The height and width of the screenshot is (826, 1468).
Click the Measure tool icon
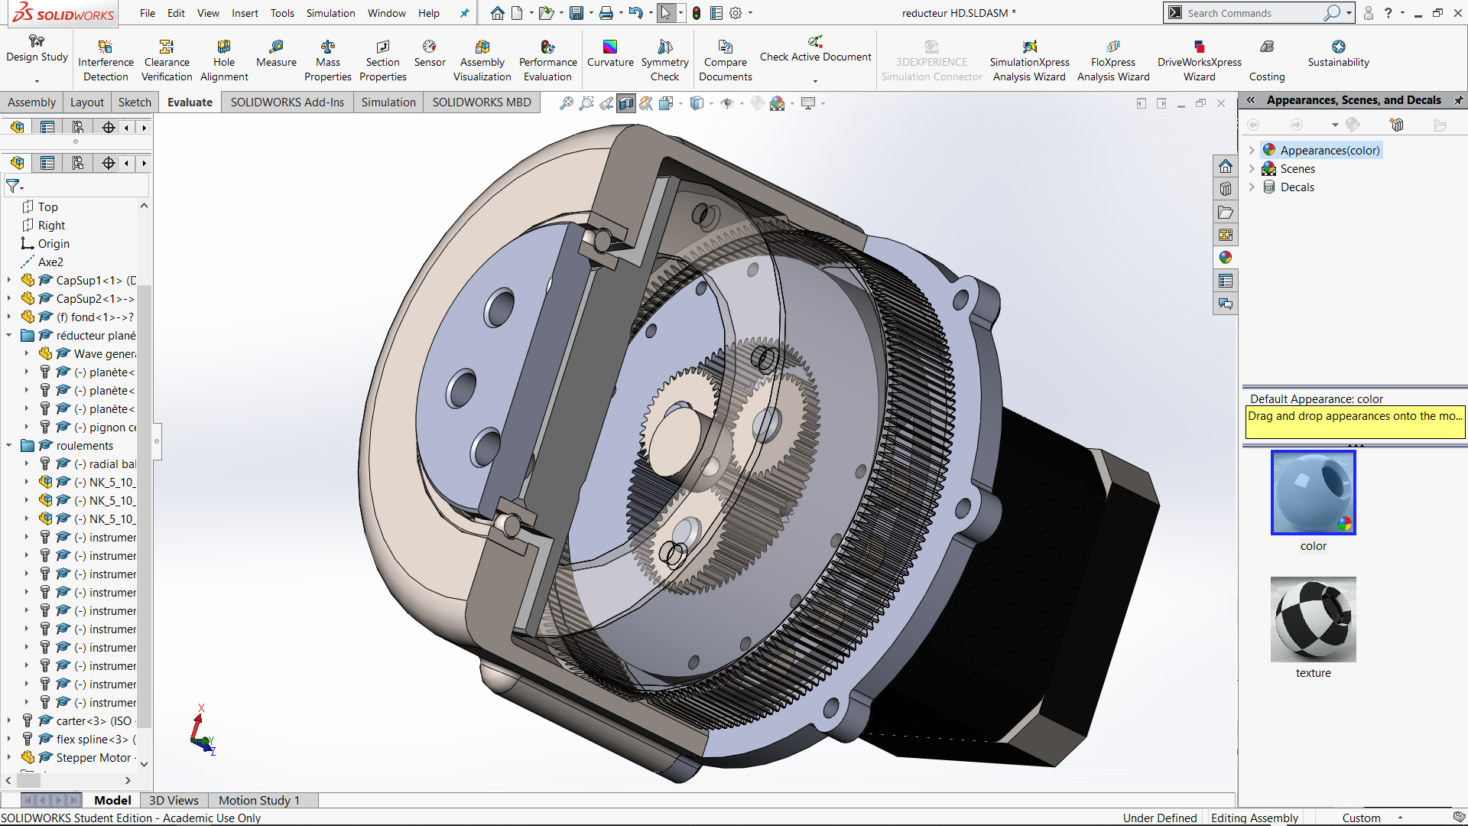click(x=276, y=47)
